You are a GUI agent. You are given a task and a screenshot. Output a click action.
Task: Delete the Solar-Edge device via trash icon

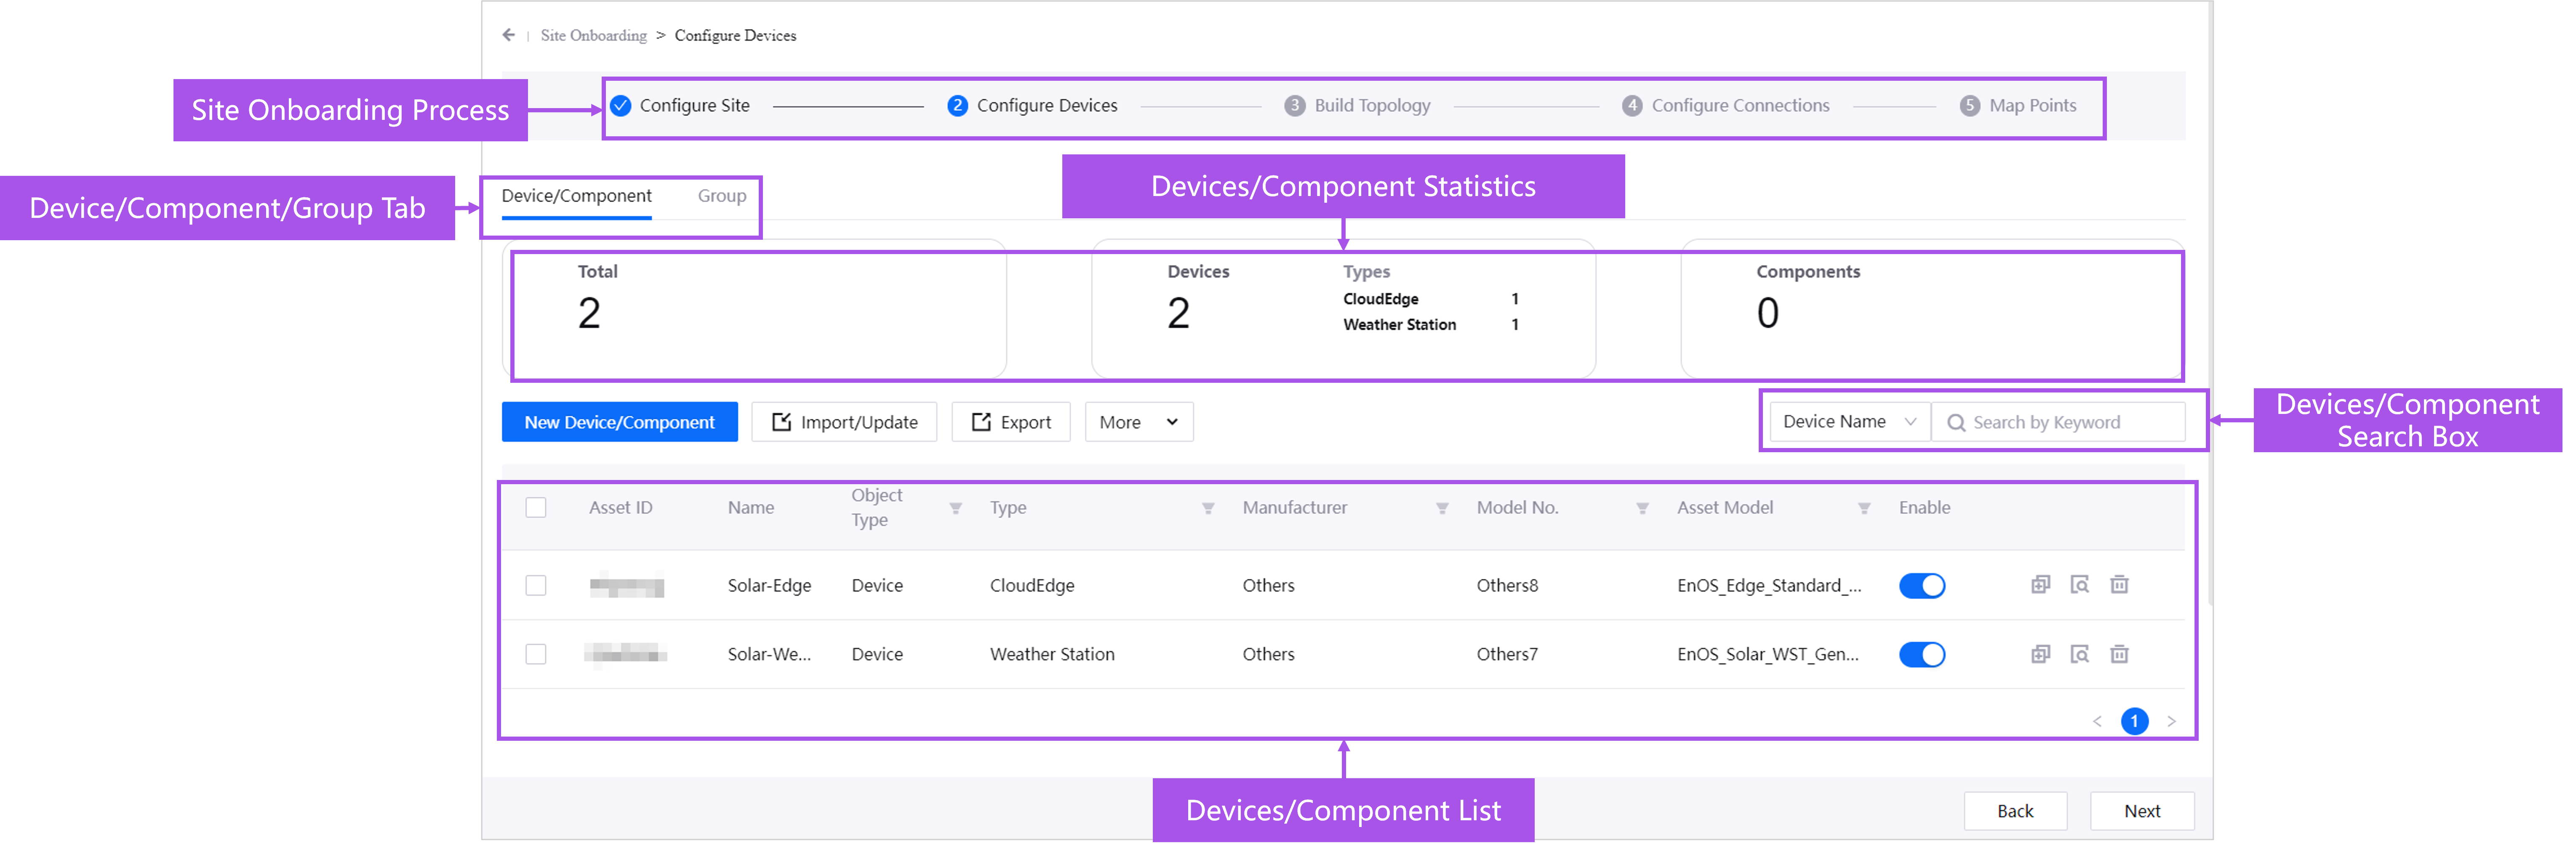pos(2119,584)
